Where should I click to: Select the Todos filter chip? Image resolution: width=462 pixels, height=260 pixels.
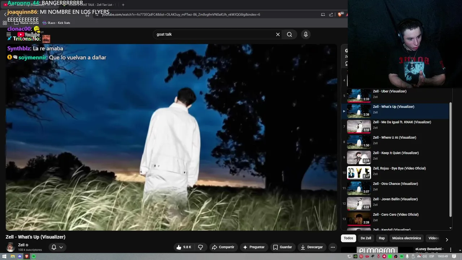click(348, 238)
